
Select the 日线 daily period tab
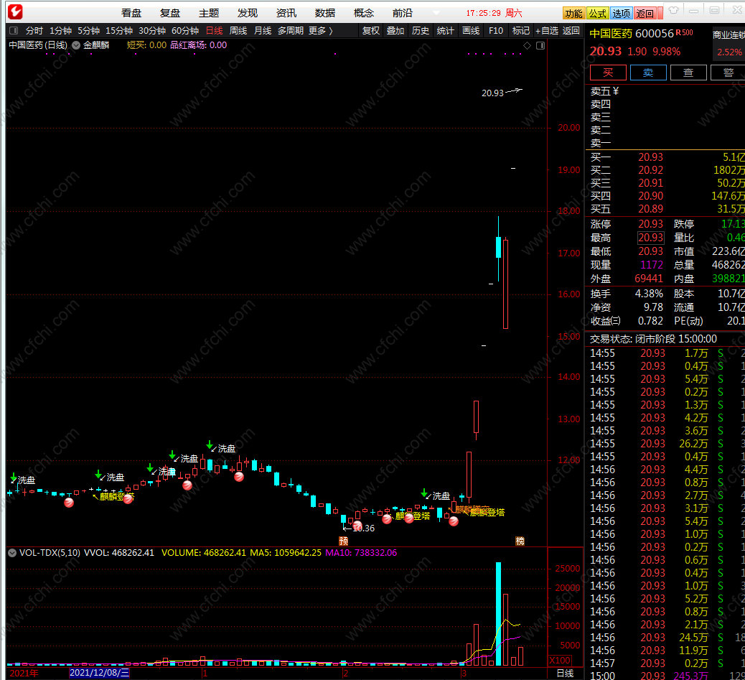point(215,31)
